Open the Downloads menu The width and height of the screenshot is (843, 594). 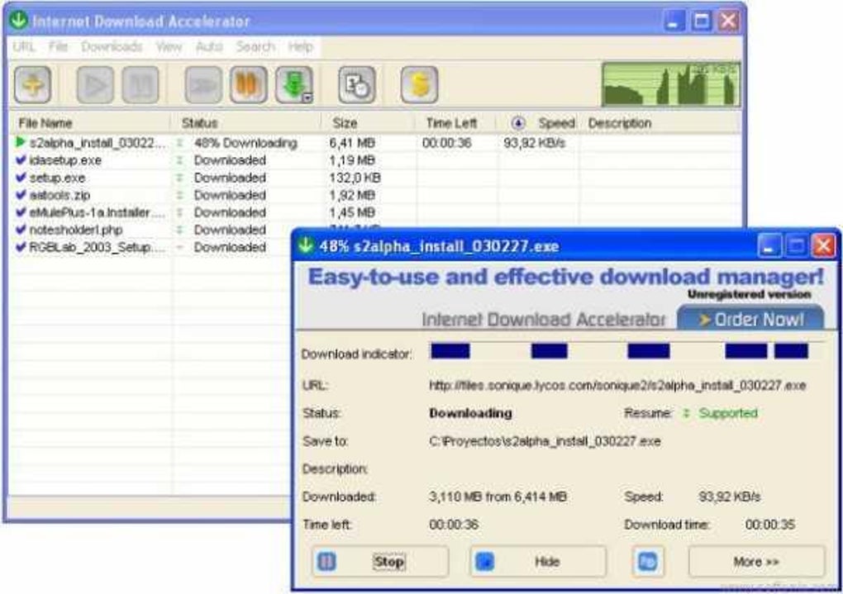pyautogui.click(x=112, y=47)
